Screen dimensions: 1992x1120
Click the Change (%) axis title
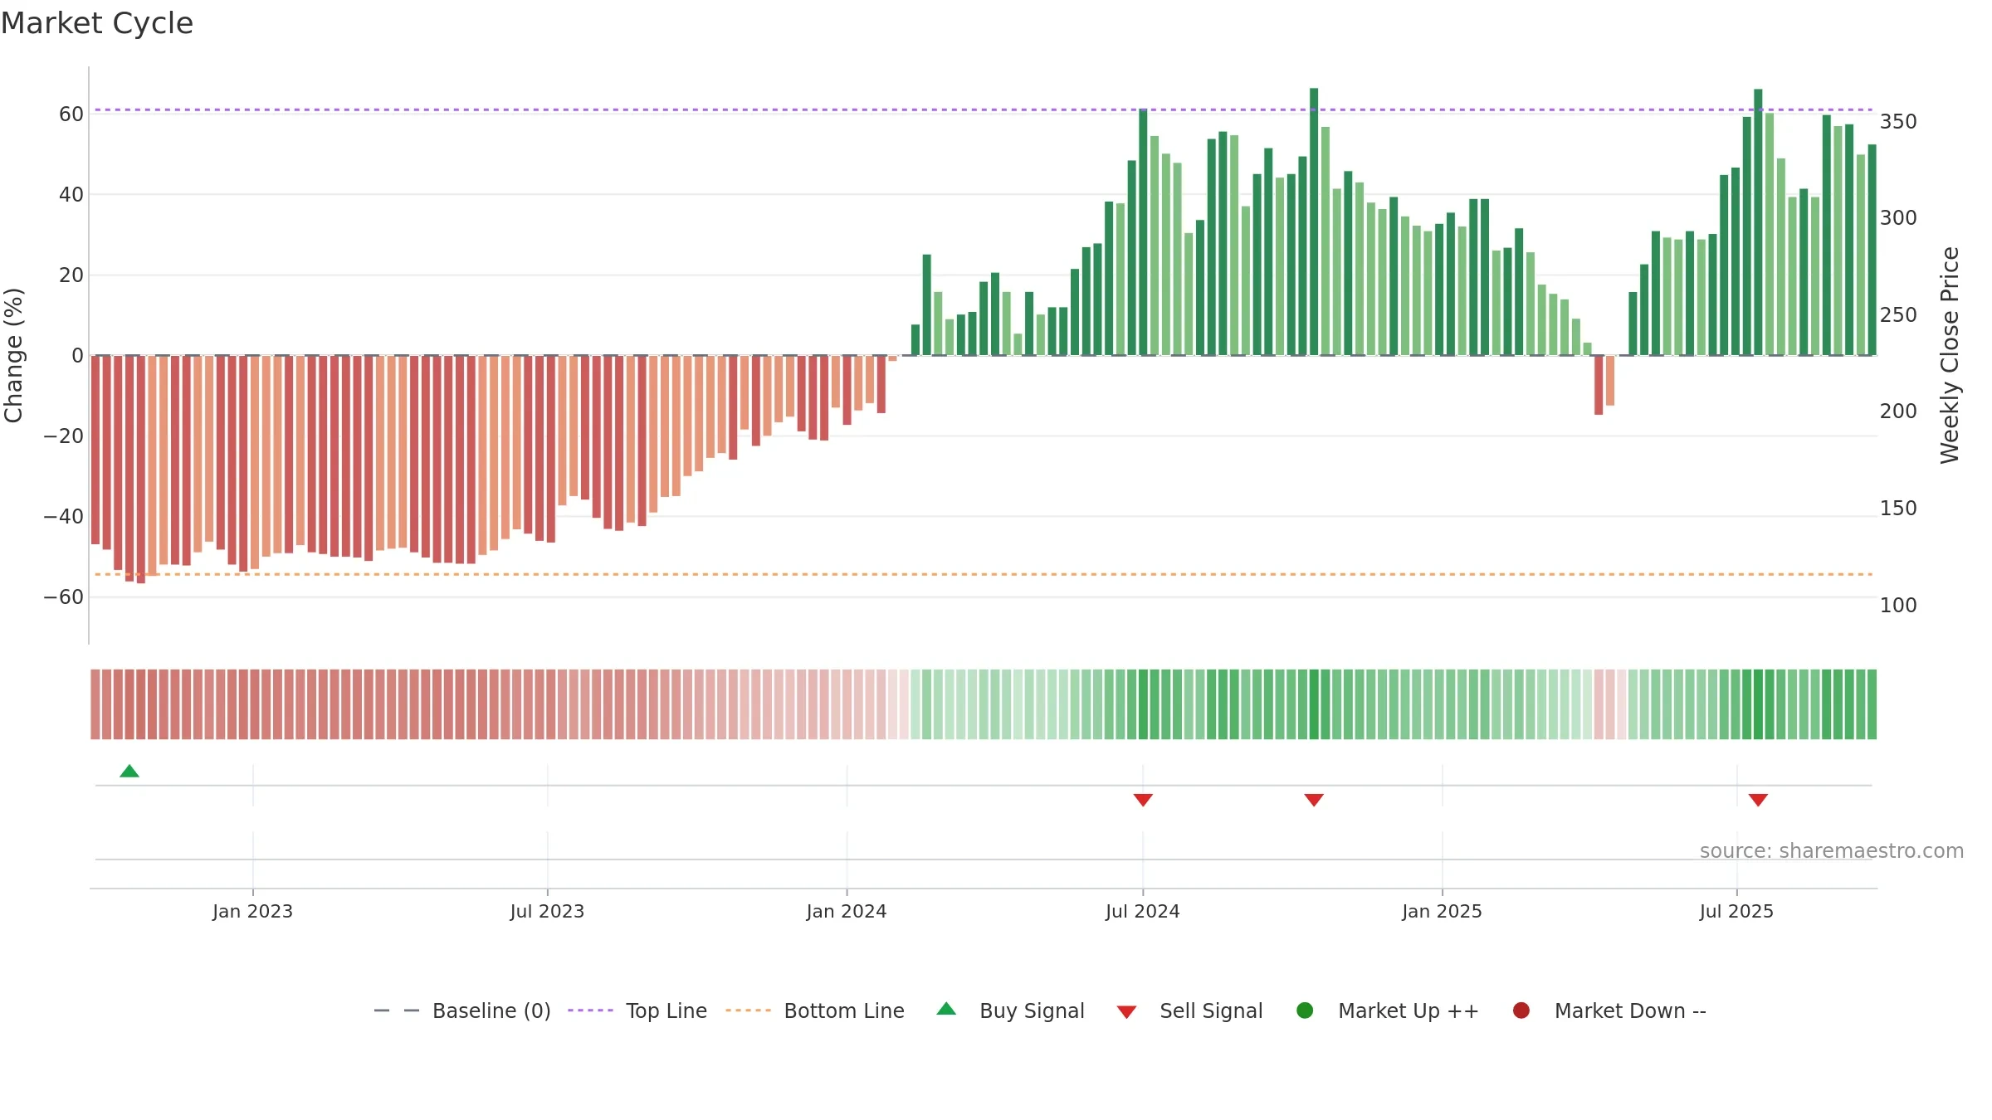click(13, 355)
